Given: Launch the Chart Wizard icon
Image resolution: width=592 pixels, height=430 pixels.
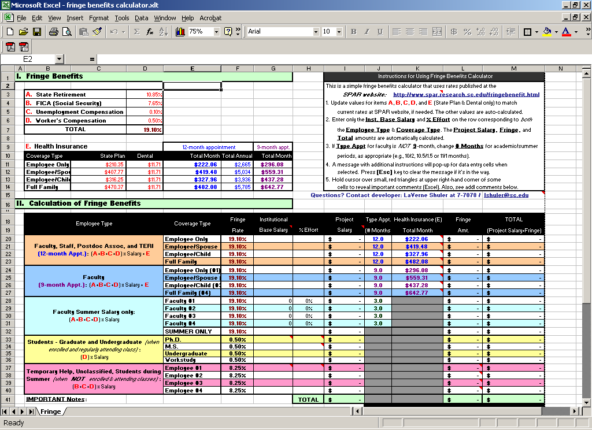Looking at the screenshot, I should click(x=180, y=32).
